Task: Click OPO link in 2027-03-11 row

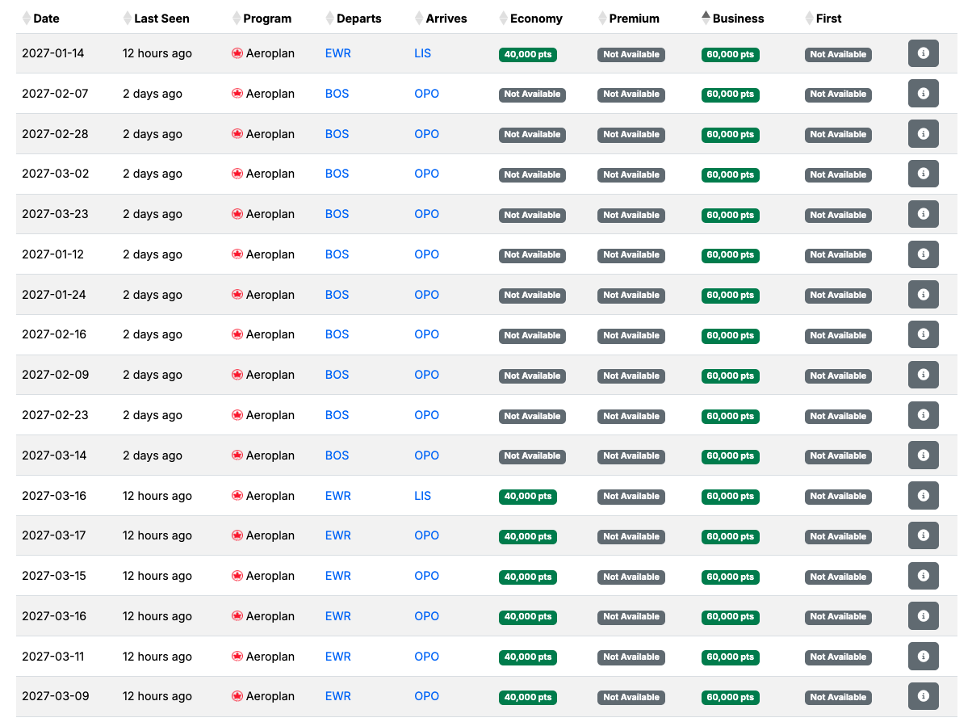Action: pyautogui.click(x=427, y=657)
